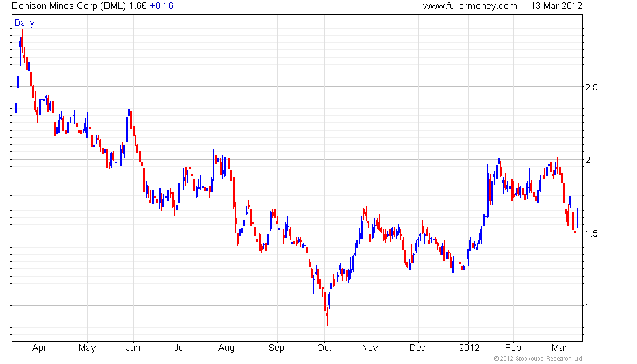Screen dimensions: 637x364
Task: Click the last blue candlestick in March 2012
Action: [577, 218]
